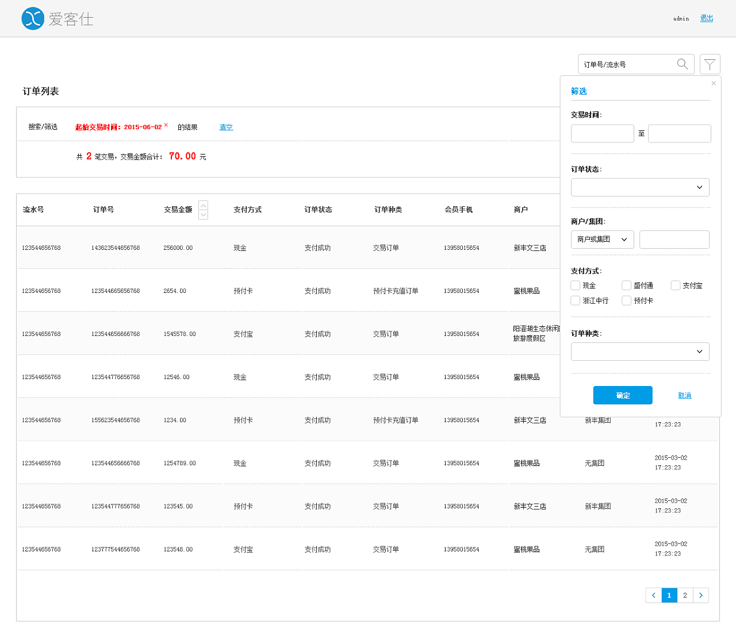Enable the 现金 payment checkbox
The image size is (736, 637).
click(x=575, y=285)
